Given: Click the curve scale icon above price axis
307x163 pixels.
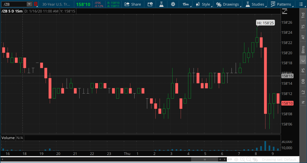Looking at the screenshot, I should tap(284, 12).
